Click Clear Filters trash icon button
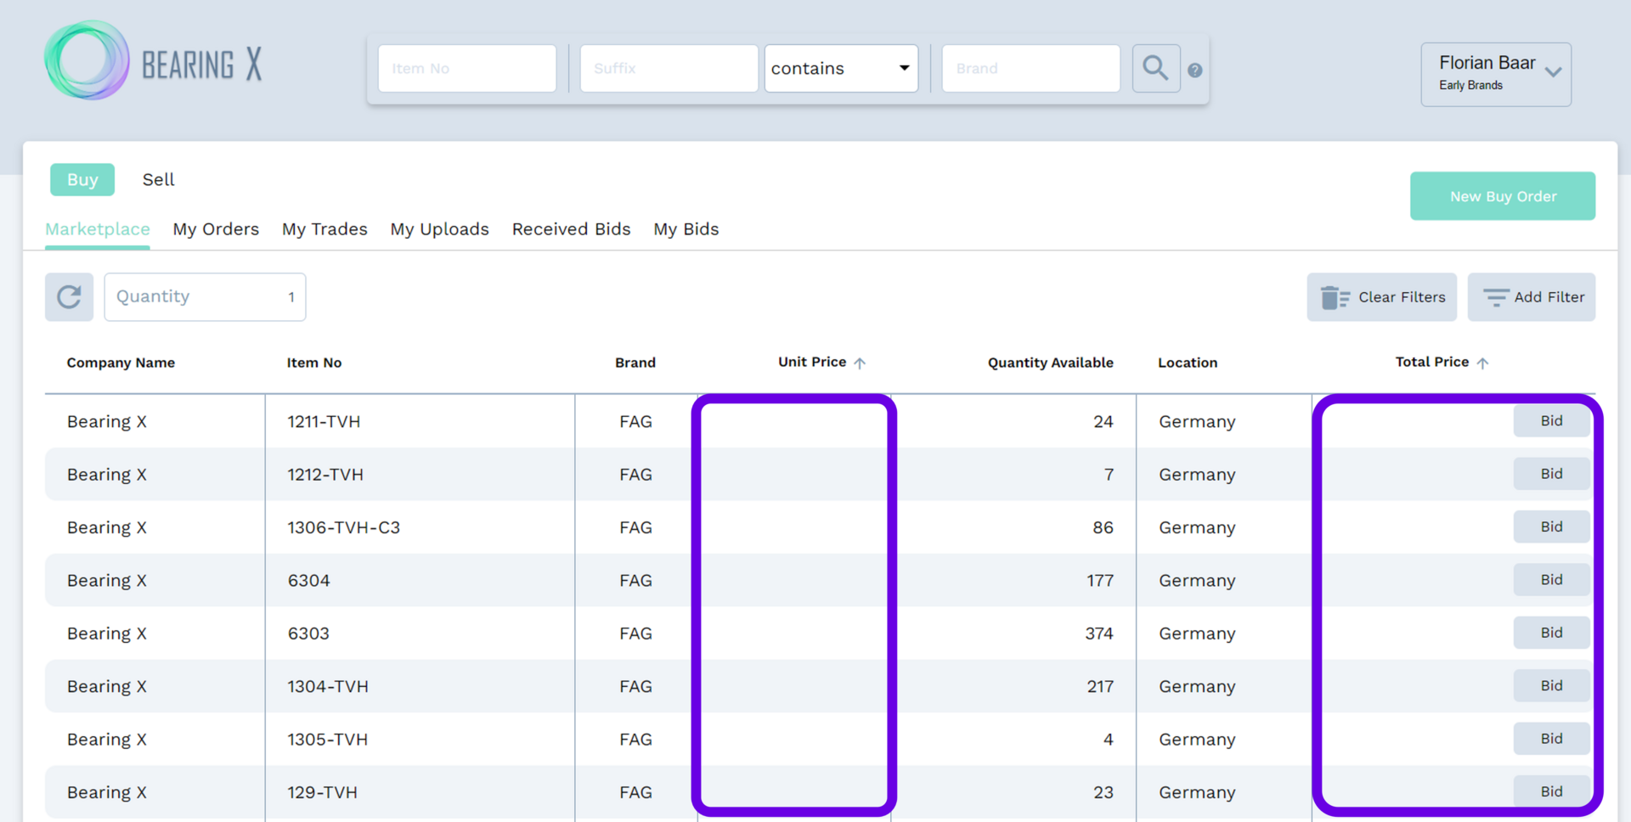Screen dimensions: 1631x822 [1381, 297]
